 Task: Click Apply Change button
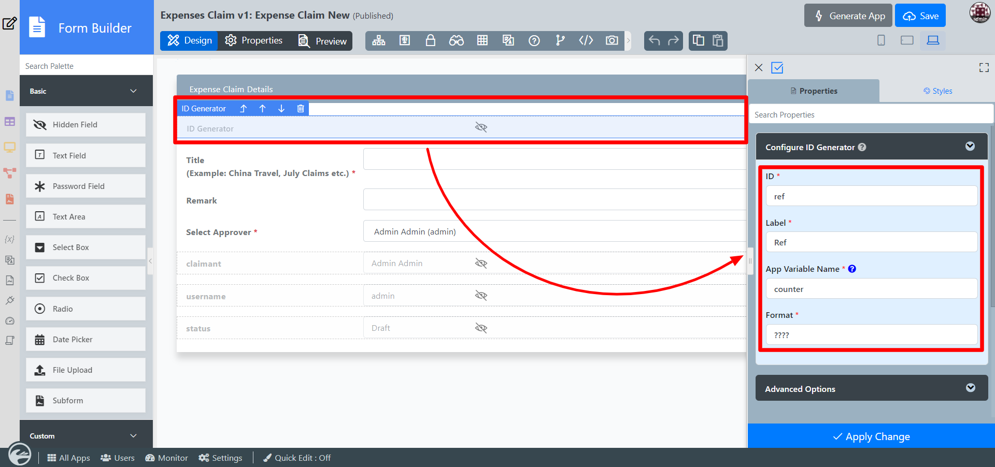pos(871,436)
